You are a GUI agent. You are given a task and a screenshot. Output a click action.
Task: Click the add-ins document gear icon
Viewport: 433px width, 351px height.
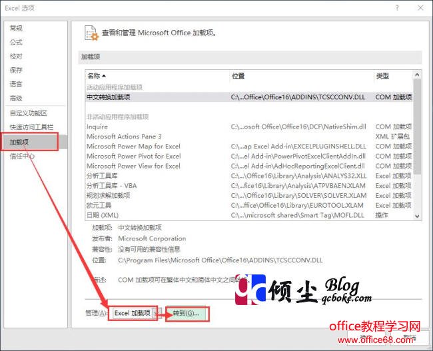(x=91, y=33)
